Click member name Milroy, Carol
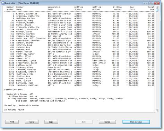Viewport: 164px width, 131px height. click(24, 32)
